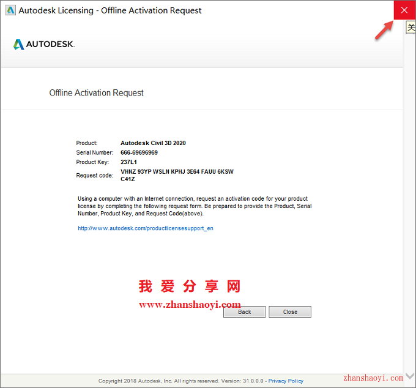Viewport: 416px width, 388px height.
Task: Click the Back button
Action: [x=244, y=312]
